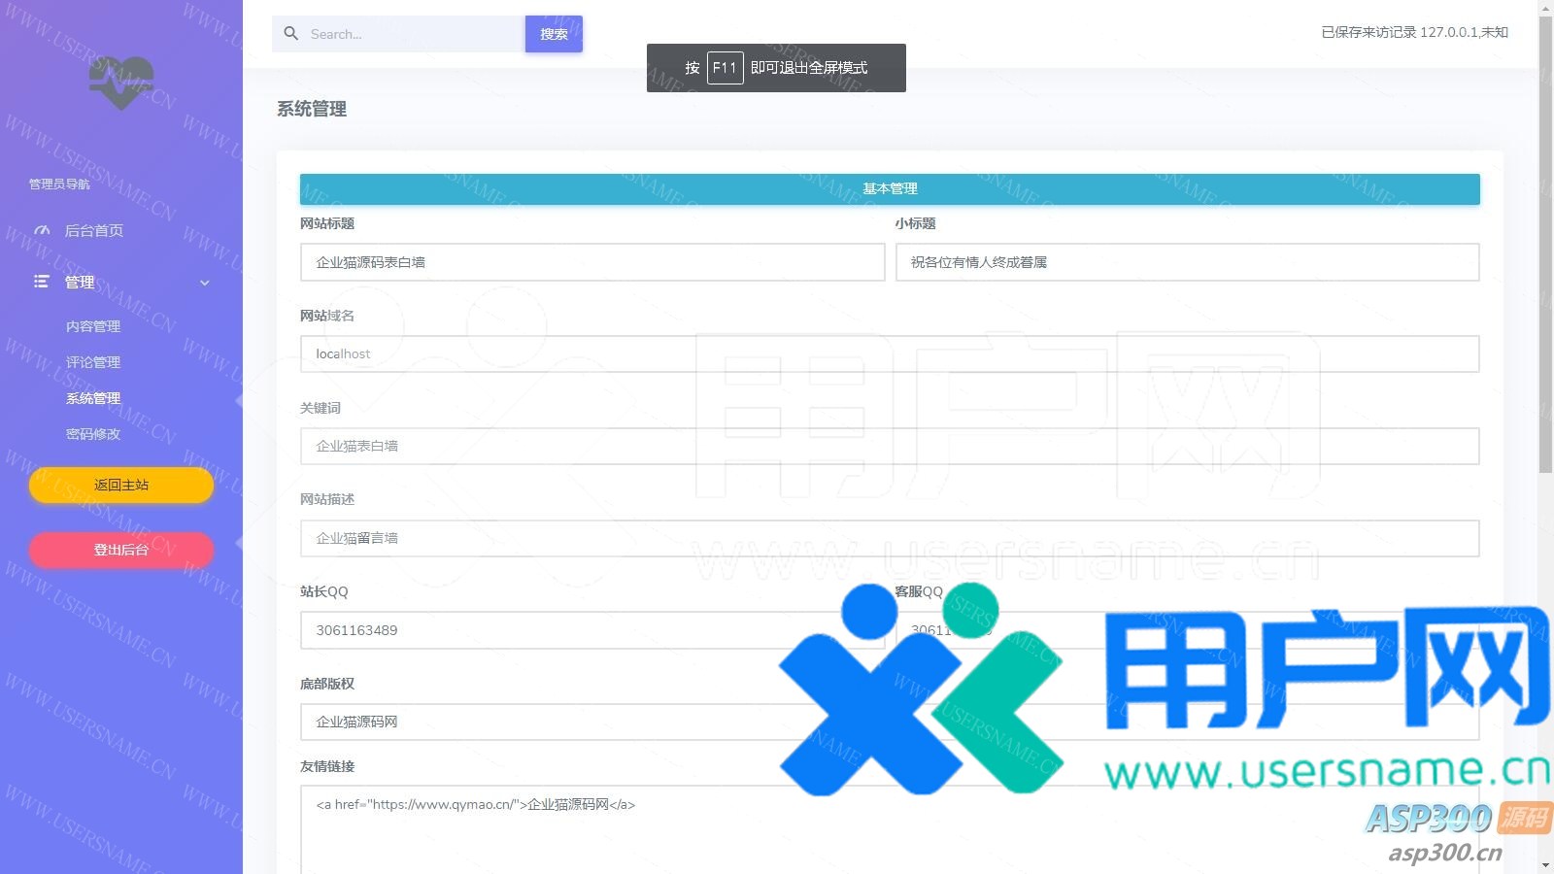
Task: Focus the Search text box
Action: [x=413, y=34]
